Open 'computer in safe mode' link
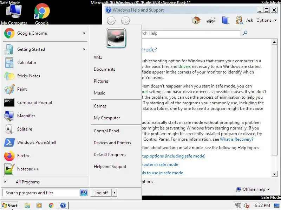The image size is (281, 210). pyautogui.click(x=160, y=164)
